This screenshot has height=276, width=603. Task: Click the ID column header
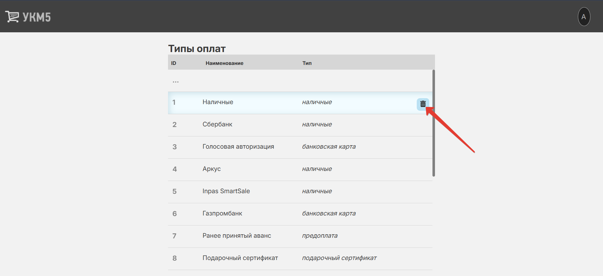[174, 63]
